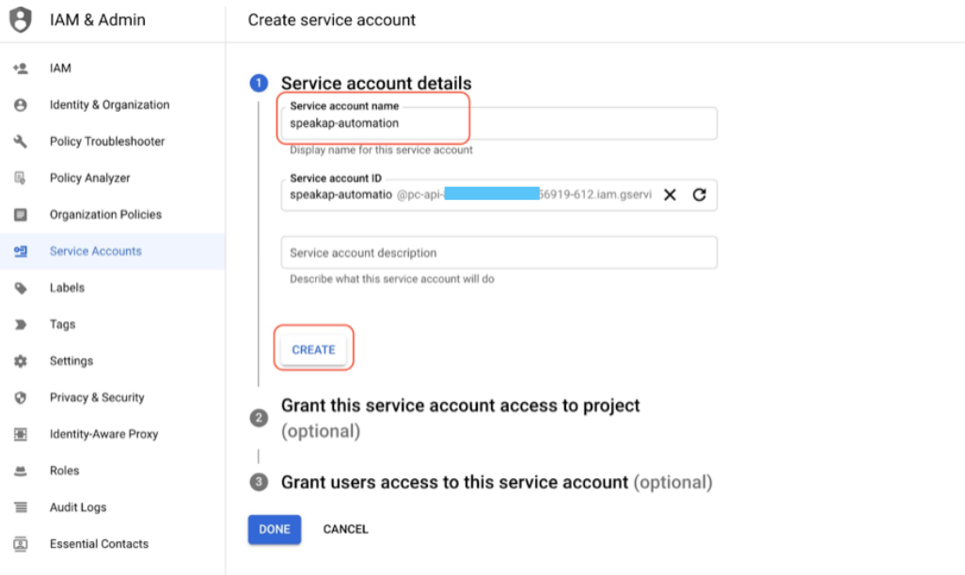
Task: Focus the Service account description field
Action: (x=499, y=253)
